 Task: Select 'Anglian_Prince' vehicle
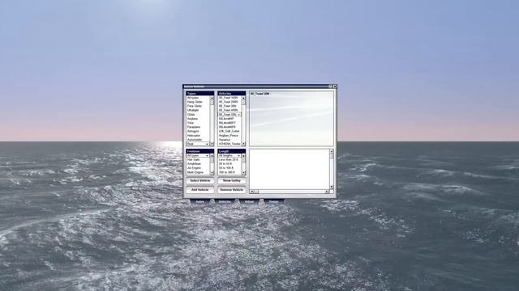point(229,136)
